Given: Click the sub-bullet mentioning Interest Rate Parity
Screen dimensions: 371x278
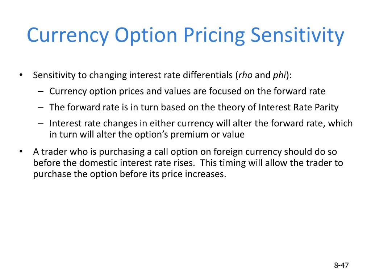Looking at the screenshot, I should point(194,107).
